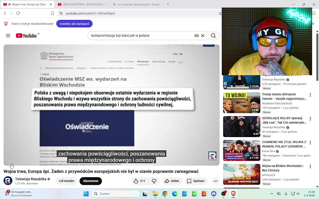Image resolution: width=319 pixels, height=199 pixels.
Task: Open Discord from the taskbar
Action: click(213, 194)
